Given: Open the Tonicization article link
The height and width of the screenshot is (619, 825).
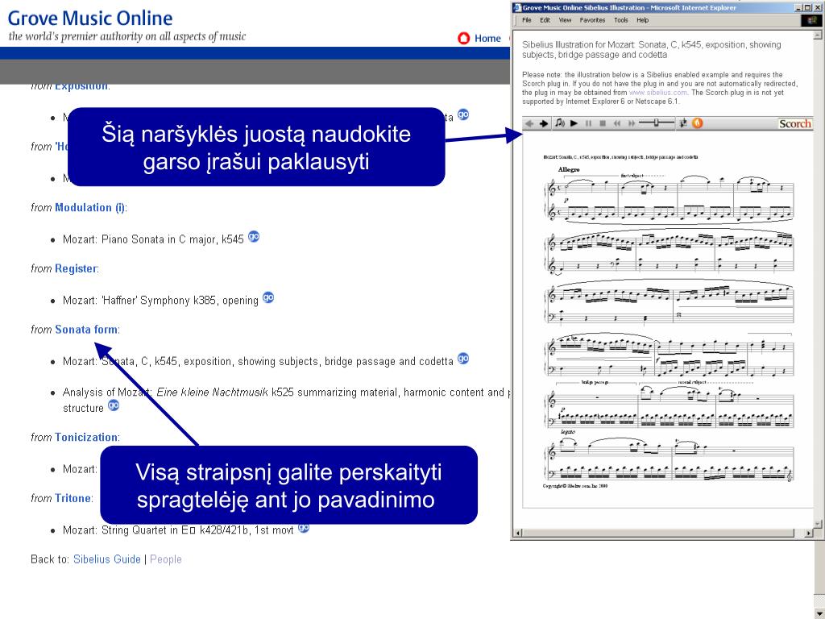Looking at the screenshot, I should (86, 438).
